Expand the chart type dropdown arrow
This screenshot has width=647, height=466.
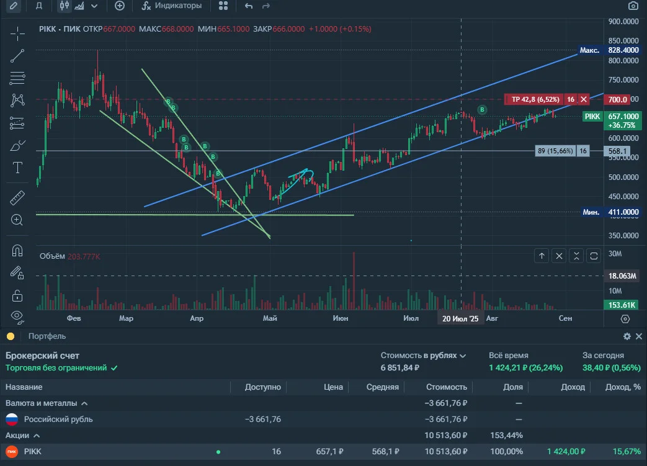coord(94,6)
